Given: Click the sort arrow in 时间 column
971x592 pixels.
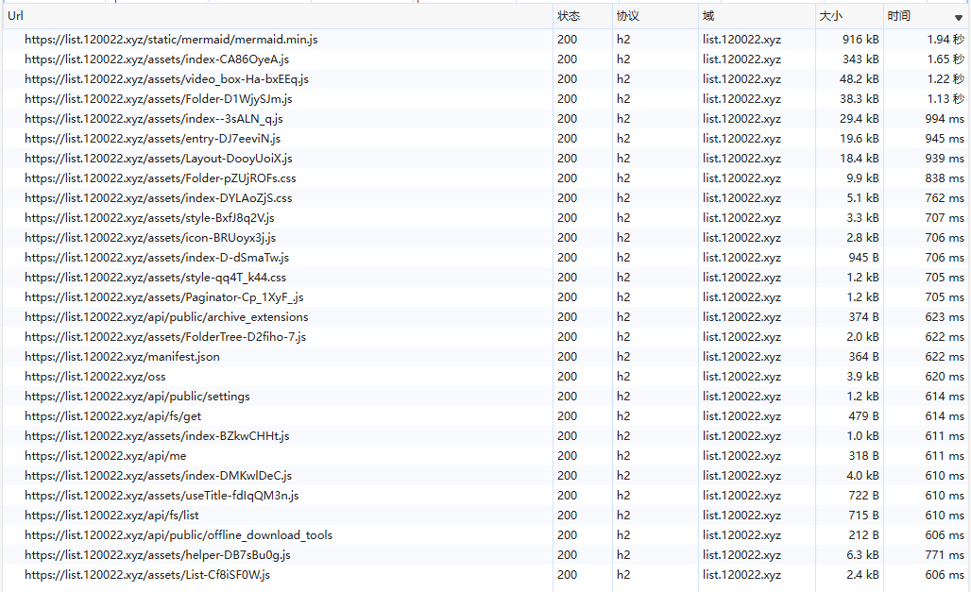Looking at the screenshot, I should click(x=958, y=18).
